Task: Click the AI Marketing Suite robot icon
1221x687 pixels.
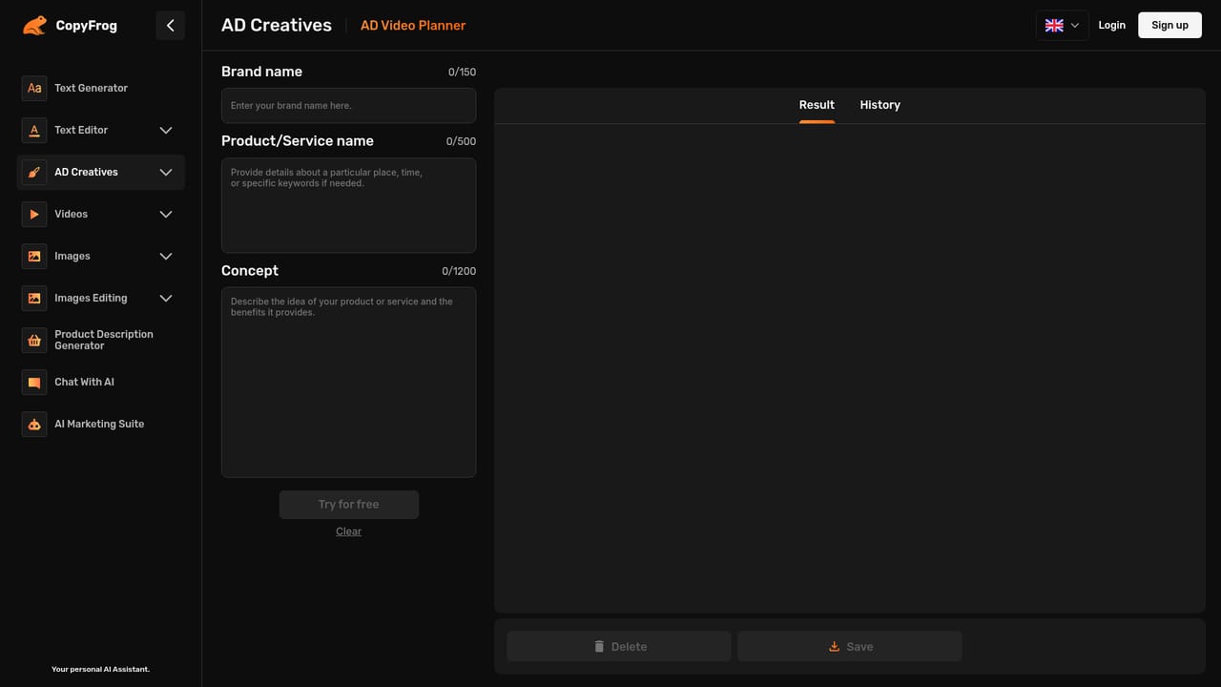Action: pos(34,424)
